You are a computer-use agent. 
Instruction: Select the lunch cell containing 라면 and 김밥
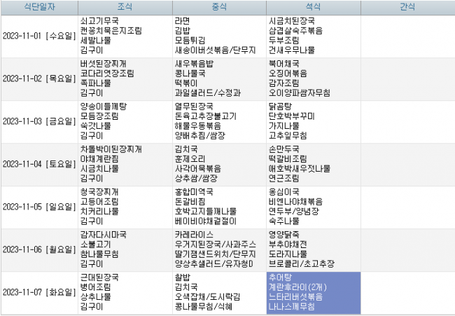click(218, 36)
